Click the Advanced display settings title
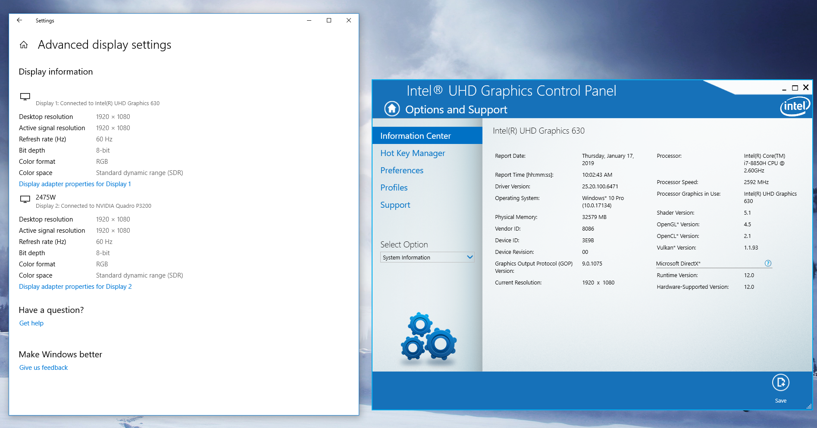 105,45
